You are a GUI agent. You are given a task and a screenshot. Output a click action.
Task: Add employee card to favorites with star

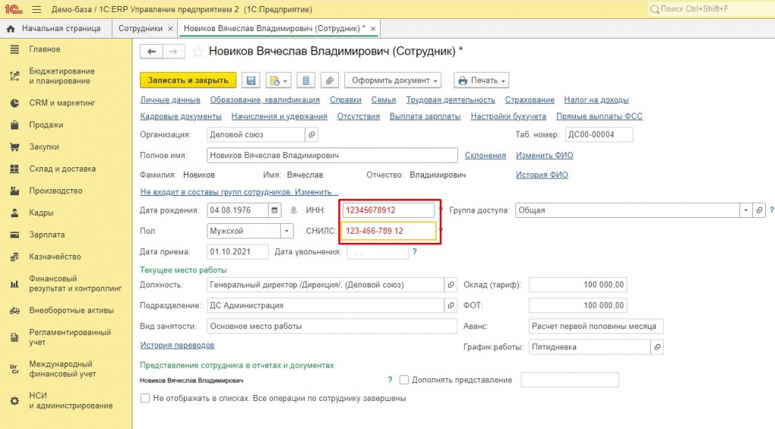tap(198, 51)
